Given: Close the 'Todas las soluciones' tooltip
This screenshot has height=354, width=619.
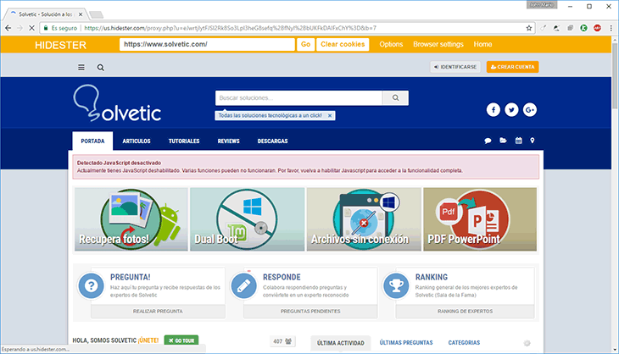Looking at the screenshot, I should pyautogui.click(x=330, y=115).
